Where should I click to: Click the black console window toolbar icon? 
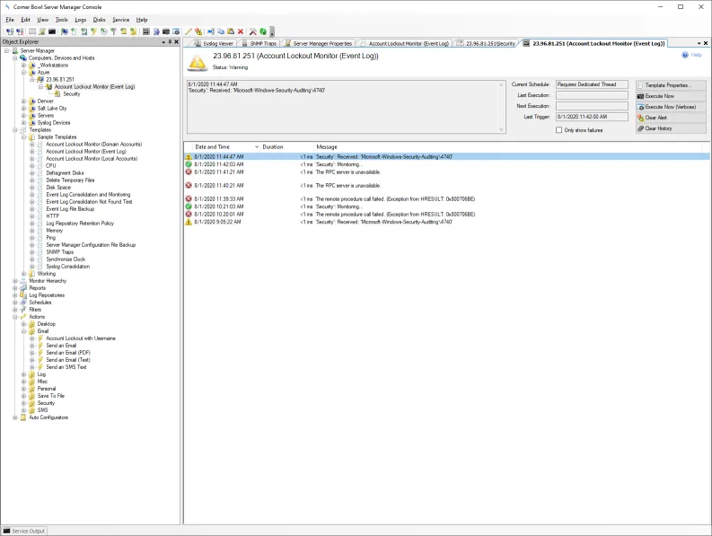[x=52, y=31]
